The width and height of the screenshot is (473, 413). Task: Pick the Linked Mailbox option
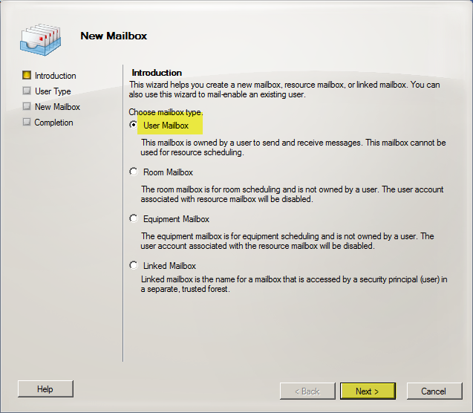[134, 265]
